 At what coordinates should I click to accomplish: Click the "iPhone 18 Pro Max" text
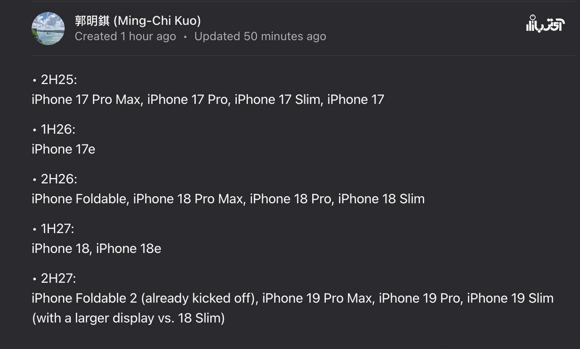[188, 199]
